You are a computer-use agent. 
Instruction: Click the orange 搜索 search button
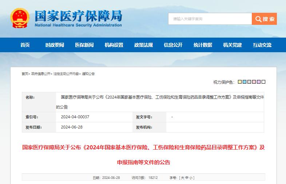click(264, 19)
